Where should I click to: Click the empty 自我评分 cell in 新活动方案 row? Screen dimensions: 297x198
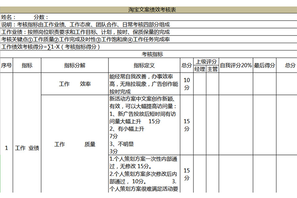click(x=236, y=125)
